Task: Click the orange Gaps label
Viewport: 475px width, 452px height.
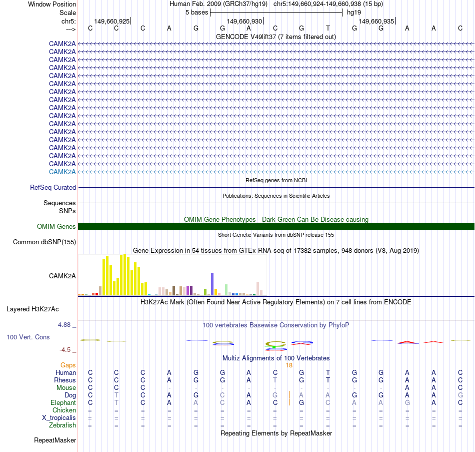Action: (68, 365)
